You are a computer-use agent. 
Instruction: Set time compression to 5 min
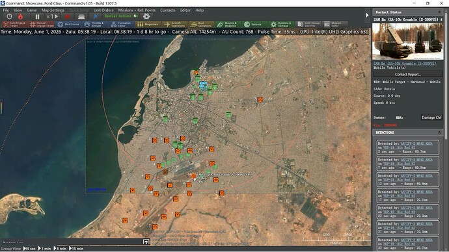(61, 249)
